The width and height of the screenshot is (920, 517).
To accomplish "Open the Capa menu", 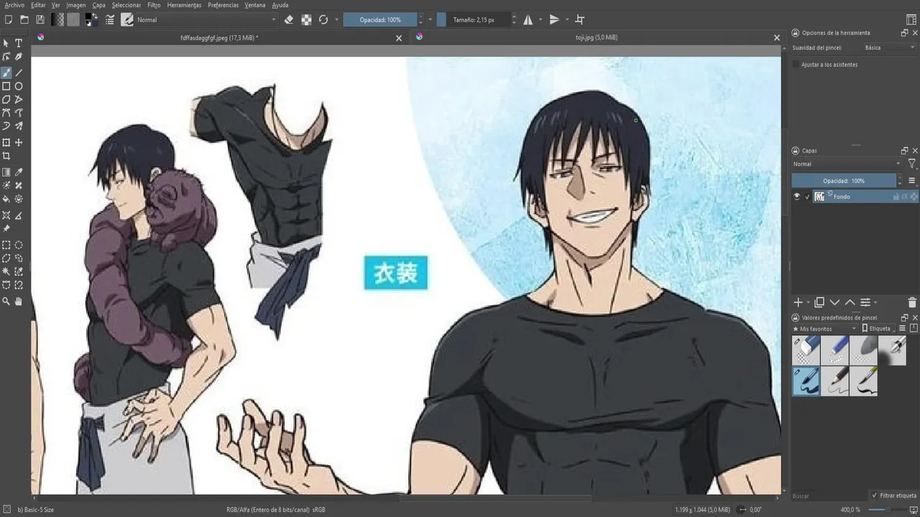I will (98, 5).
